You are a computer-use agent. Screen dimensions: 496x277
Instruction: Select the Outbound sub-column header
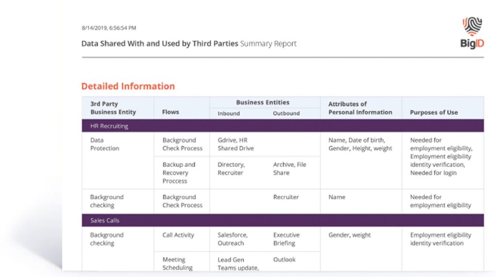tap(286, 114)
